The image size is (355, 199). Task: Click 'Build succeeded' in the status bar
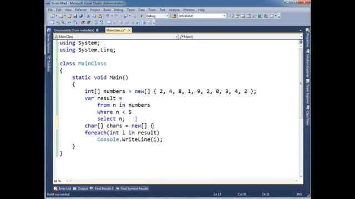(58, 194)
